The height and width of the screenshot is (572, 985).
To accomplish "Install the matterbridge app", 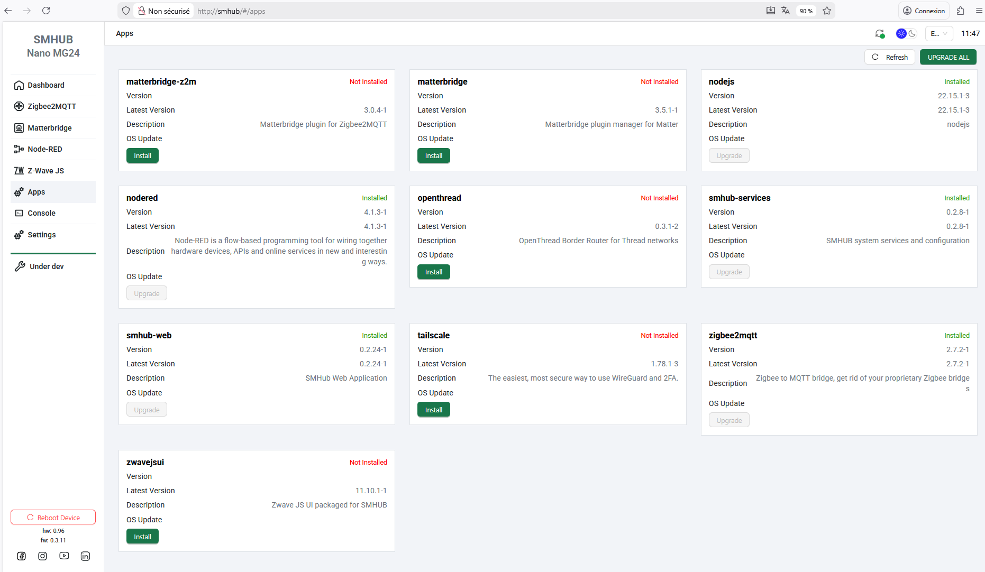I will coord(434,156).
